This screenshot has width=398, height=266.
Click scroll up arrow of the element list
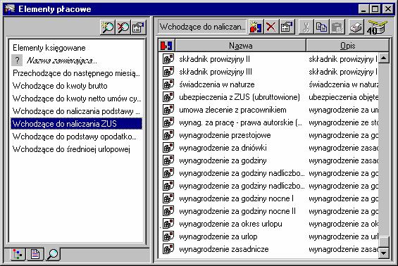[383, 58]
